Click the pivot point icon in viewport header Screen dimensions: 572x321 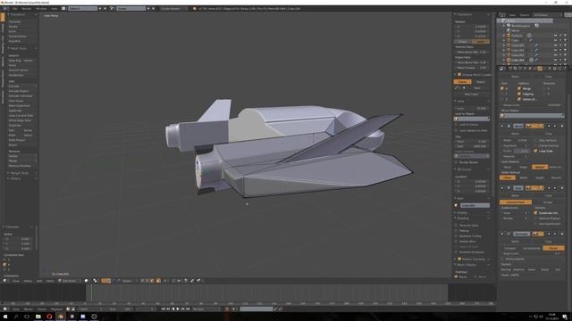pyautogui.click(x=96, y=281)
